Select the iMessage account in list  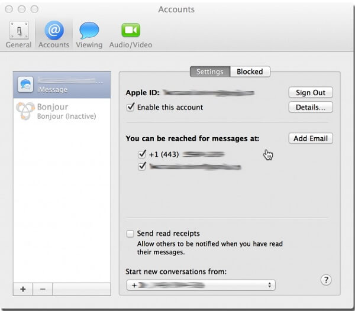click(62, 85)
